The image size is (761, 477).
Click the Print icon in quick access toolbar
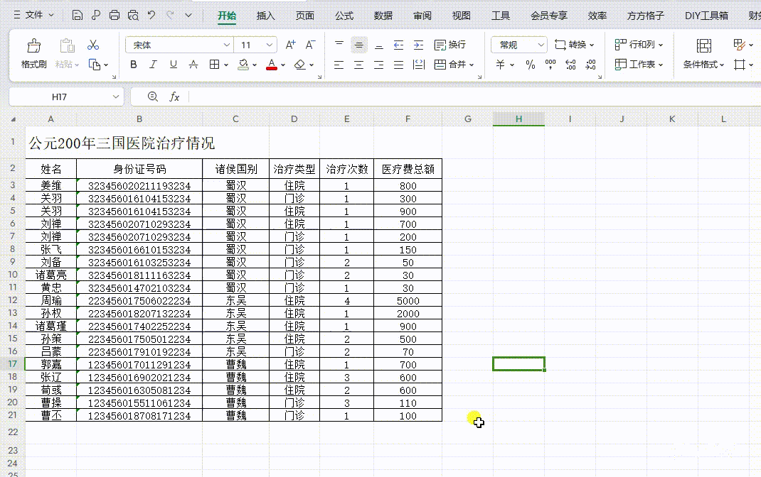[x=114, y=15]
